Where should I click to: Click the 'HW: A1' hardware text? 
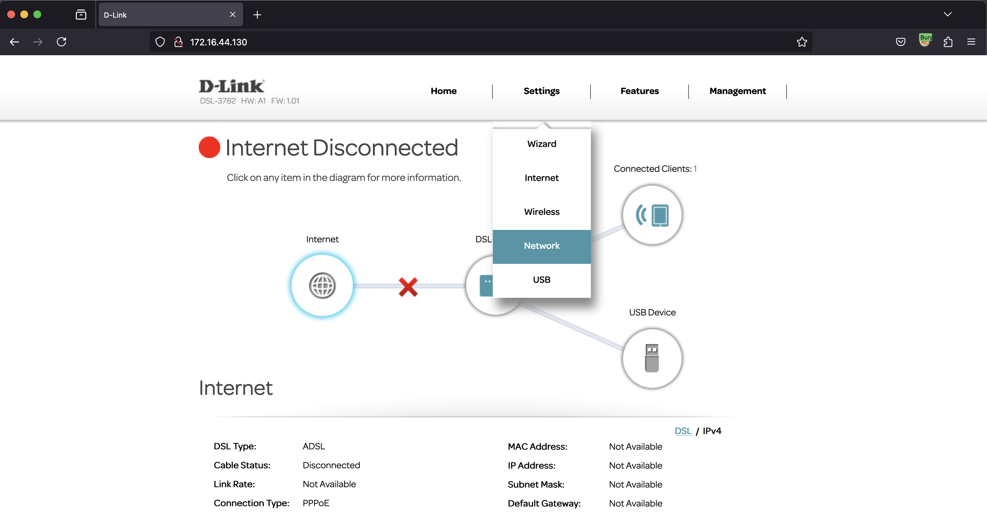[253, 101]
